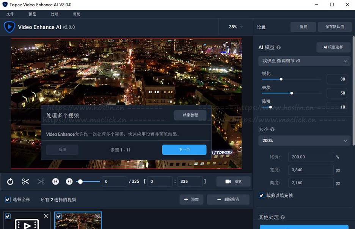The width and height of the screenshot is (355, 229).
Task: Open the 200% size dropdown
Action: coord(304,141)
